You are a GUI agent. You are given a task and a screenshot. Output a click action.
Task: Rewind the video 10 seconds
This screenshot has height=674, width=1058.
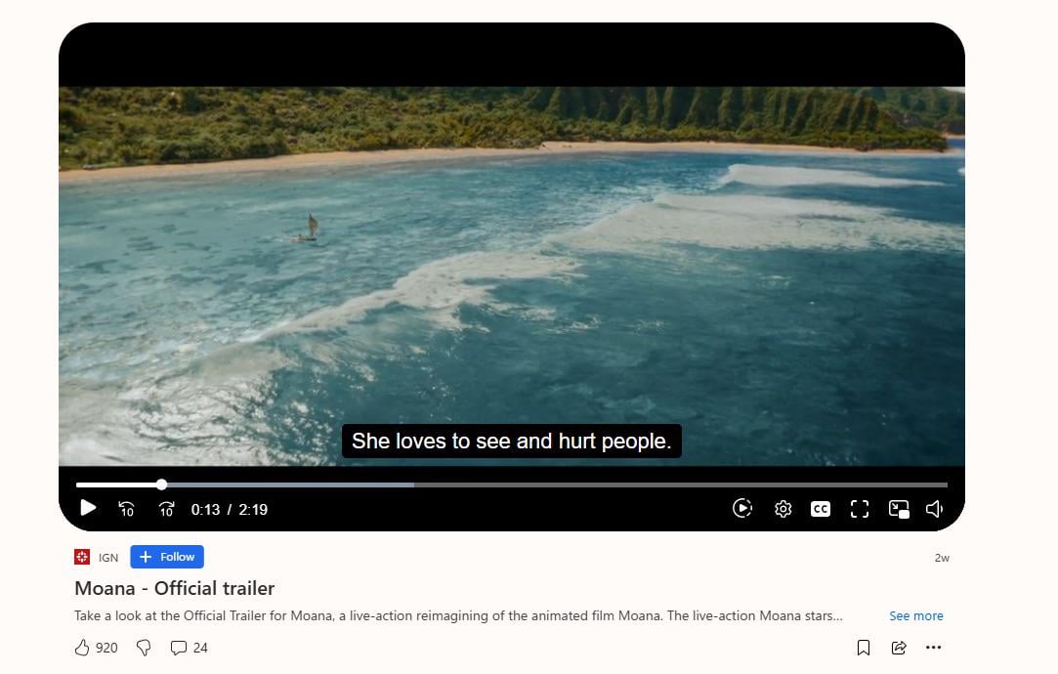(x=126, y=509)
